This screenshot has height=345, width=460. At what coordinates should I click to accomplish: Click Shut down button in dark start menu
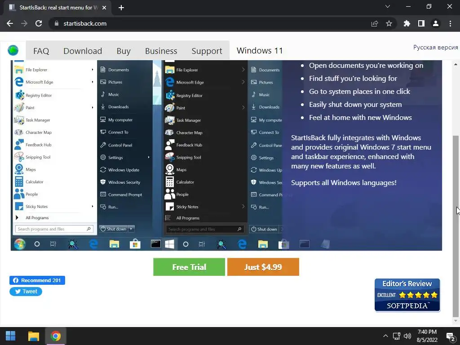click(264, 230)
